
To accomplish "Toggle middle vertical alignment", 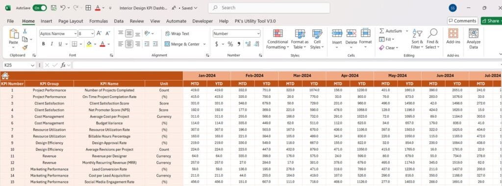I will 129,33.
